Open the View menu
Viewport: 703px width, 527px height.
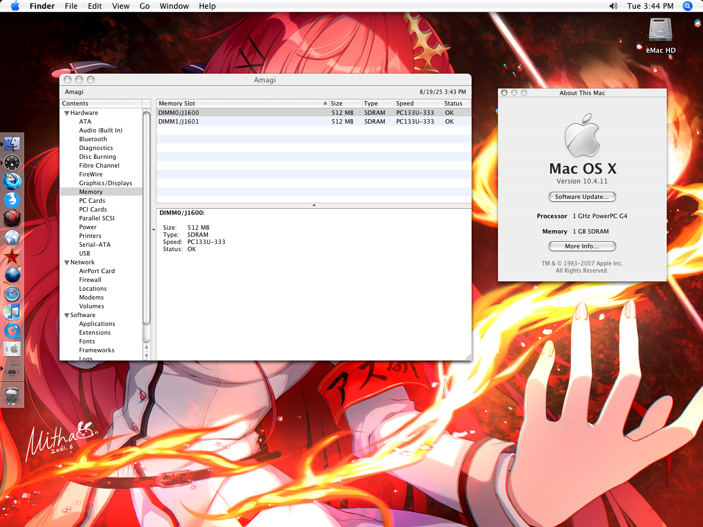pos(121,6)
